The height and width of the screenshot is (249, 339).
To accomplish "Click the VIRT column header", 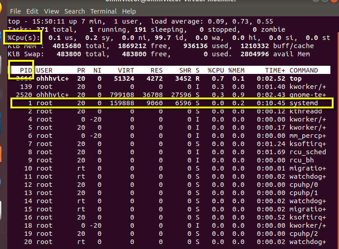I will [x=126, y=70].
